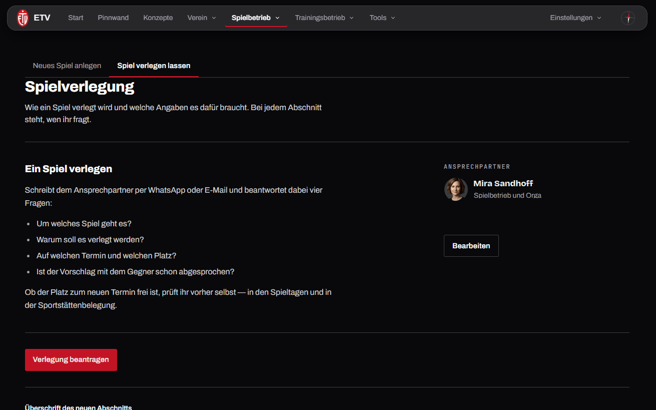This screenshot has height=410, width=656.
Task: Expand the Tools menu
Action: point(382,18)
